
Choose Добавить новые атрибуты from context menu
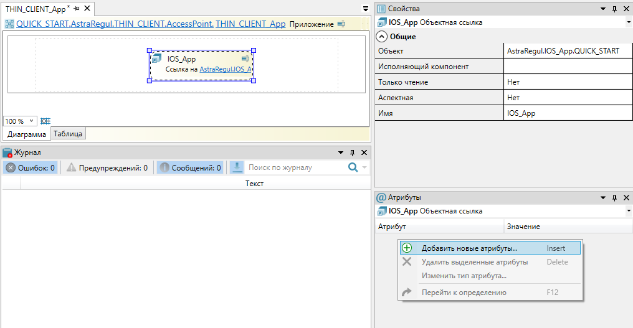tap(469, 248)
